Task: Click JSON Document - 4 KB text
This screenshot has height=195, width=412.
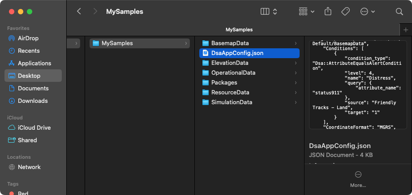Action: click(341, 155)
